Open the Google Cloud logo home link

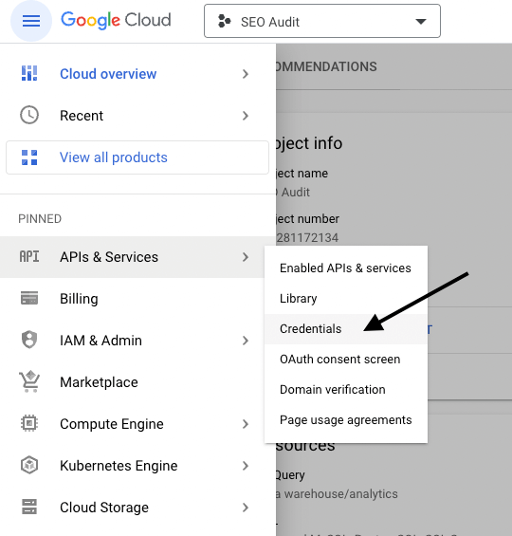point(116,21)
